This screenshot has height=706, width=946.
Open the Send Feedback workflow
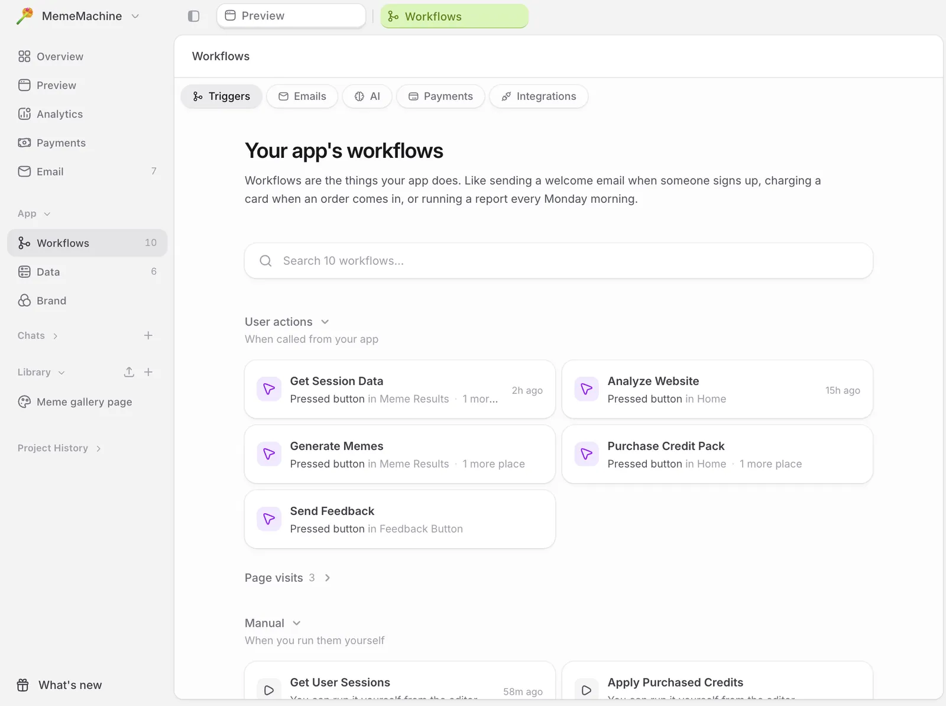tap(400, 519)
